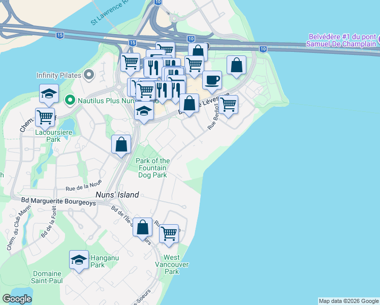
Task: Click 'Belvédère #1 du pont Samuel-De Champlain' label
Action: (x=341, y=41)
